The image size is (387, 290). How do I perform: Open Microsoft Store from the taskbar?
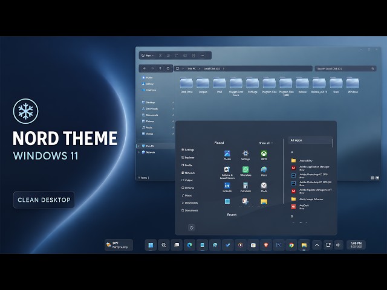pyautogui.click(x=253, y=245)
